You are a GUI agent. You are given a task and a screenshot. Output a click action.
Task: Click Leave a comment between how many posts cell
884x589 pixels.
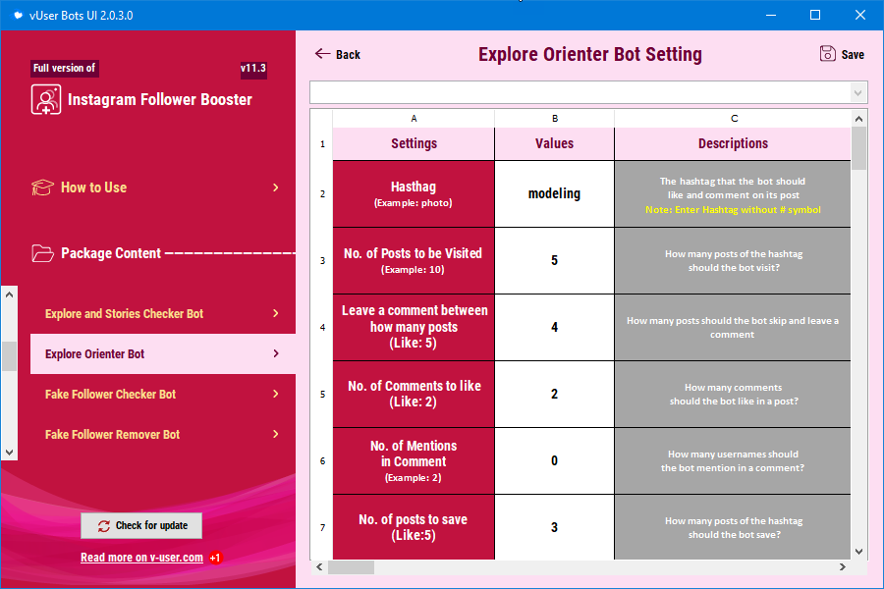pyautogui.click(x=414, y=327)
